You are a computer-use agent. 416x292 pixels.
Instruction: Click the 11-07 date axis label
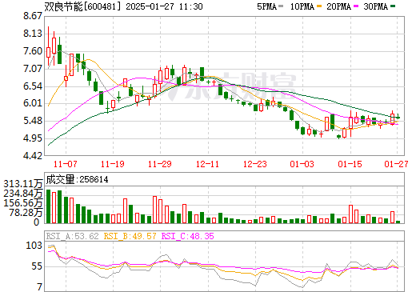[65, 164]
